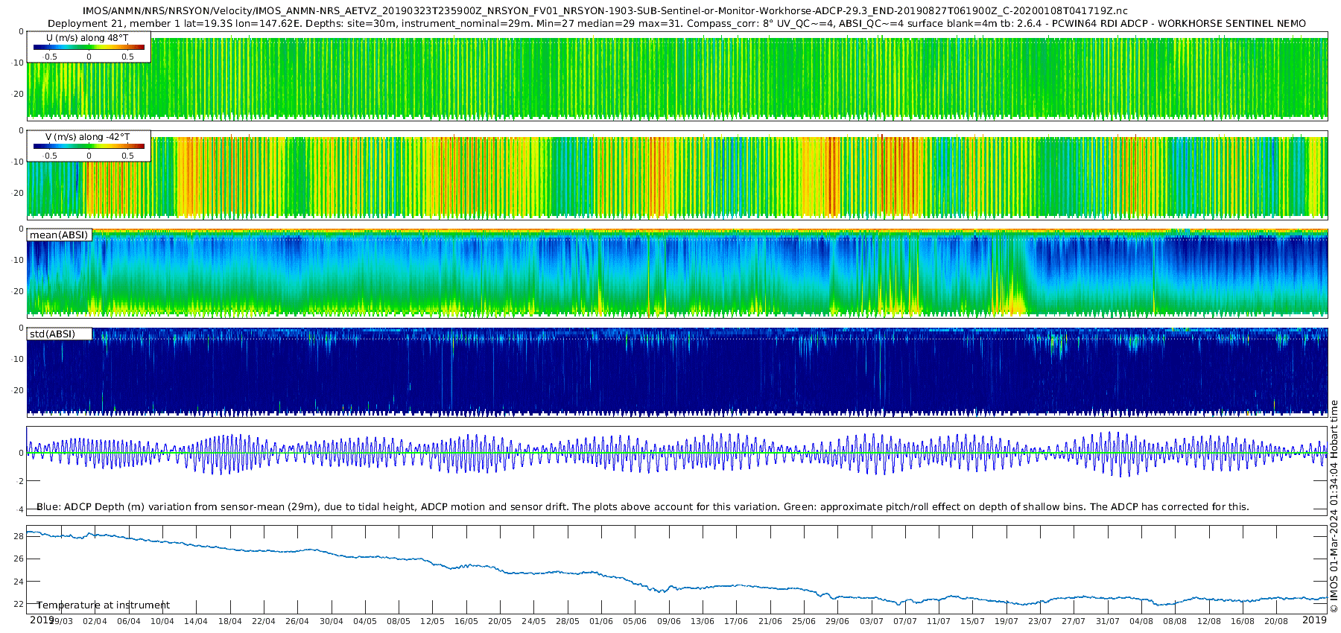This screenshot has height=633, width=1341.
Task: Click the "10/04" date tick label
Action: [x=162, y=621]
